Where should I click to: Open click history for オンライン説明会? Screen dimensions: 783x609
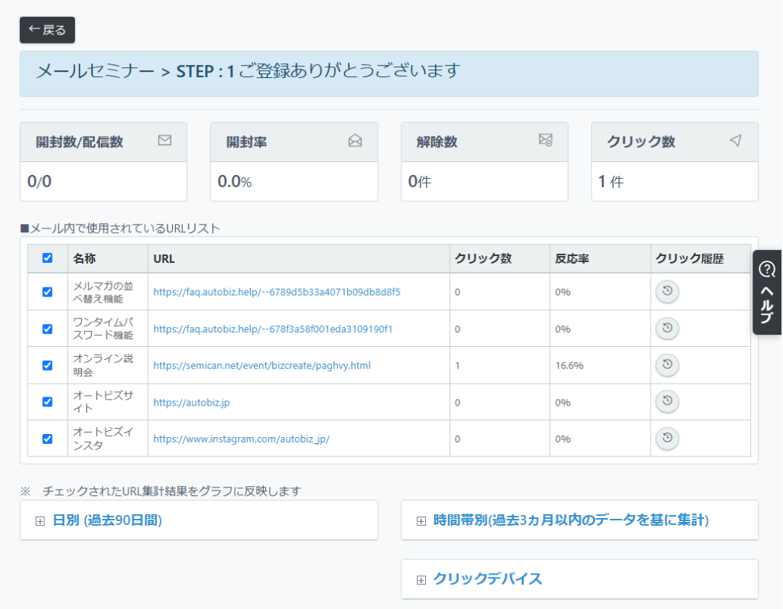667,365
